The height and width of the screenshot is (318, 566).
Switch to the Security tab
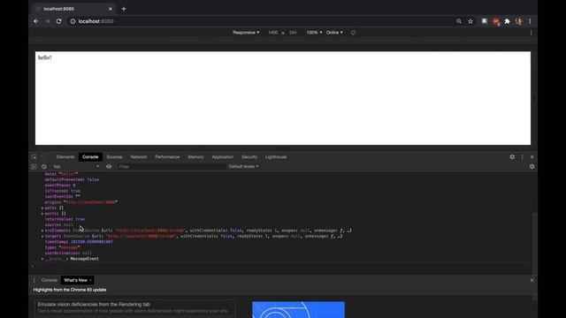249,157
